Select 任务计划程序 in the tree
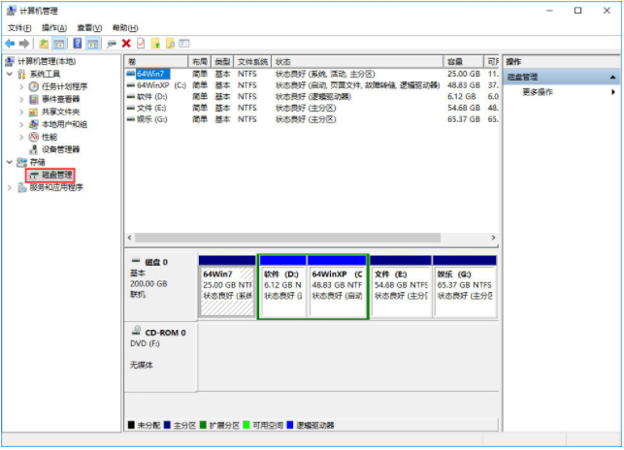624x450 pixels. pyautogui.click(x=63, y=86)
